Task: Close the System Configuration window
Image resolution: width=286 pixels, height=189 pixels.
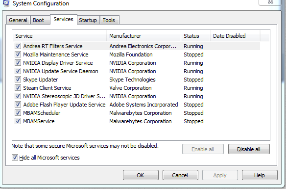Action: point(270,2)
